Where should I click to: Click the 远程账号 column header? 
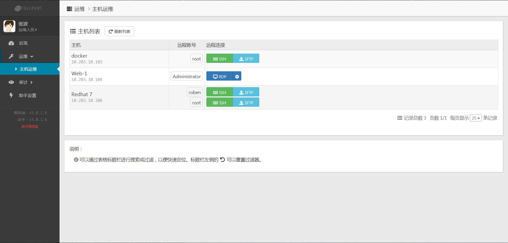click(x=187, y=45)
